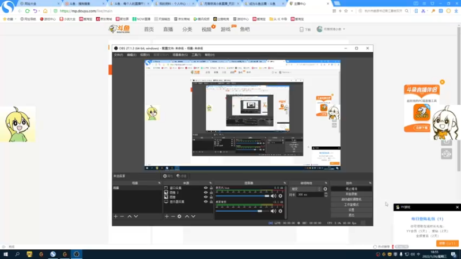Open OBS 文件(F) menu

click(x=118, y=55)
